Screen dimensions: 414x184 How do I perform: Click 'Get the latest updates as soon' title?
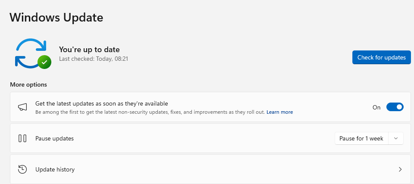point(101,103)
